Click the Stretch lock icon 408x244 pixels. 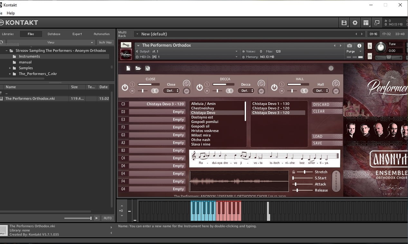click(293, 172)
